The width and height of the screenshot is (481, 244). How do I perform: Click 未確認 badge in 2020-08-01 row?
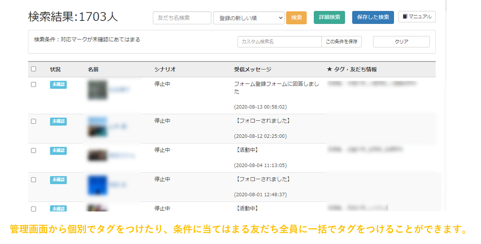pos(58,180)
